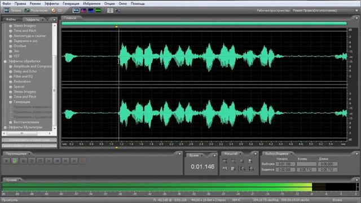Select the Time Selection tool
Image resolution: width=361 pixels, height=203 pixels.
click(x=111, y=10)
